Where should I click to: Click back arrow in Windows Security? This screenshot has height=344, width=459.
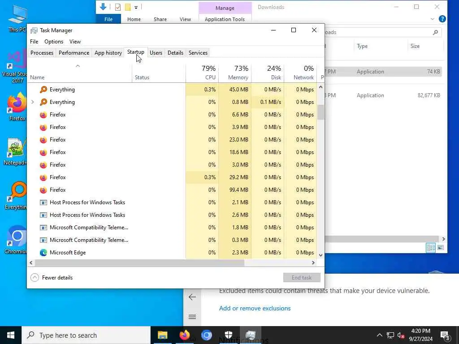(x=192, y=297)
